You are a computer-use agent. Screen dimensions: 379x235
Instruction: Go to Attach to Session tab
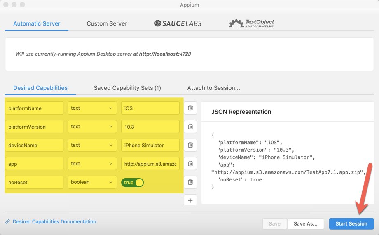pyautogui.click(x=214, y=88)
